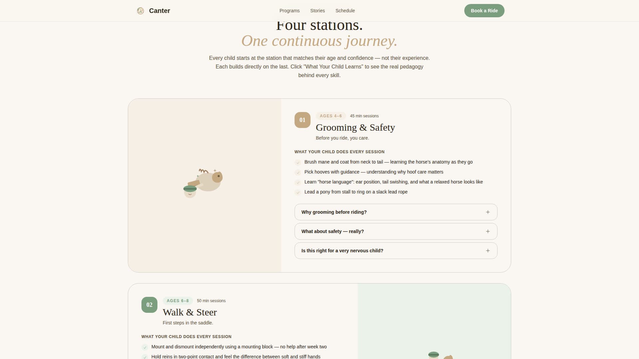Open the Schedule nav item
The width and height of the screenshot is (639, 359).
click(x=345, y=11)
